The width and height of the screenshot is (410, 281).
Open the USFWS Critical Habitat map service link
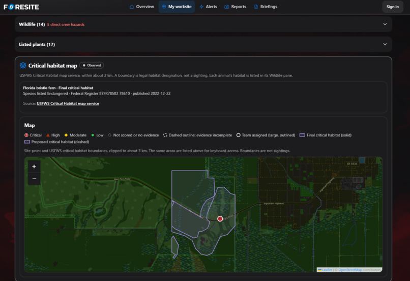[68, 103]
